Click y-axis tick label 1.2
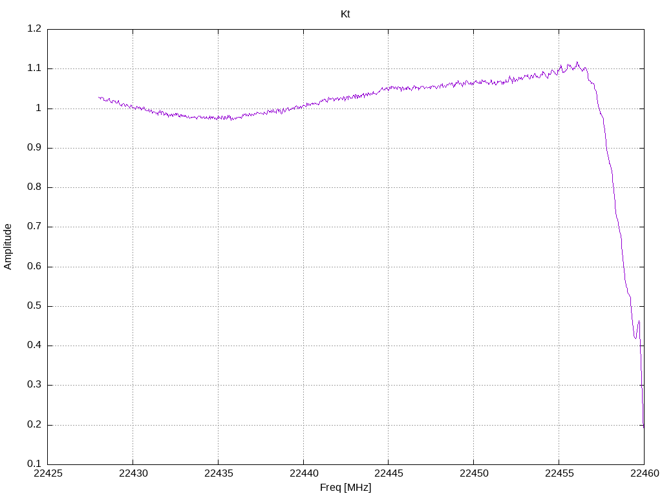 click(x=34, y=28)
